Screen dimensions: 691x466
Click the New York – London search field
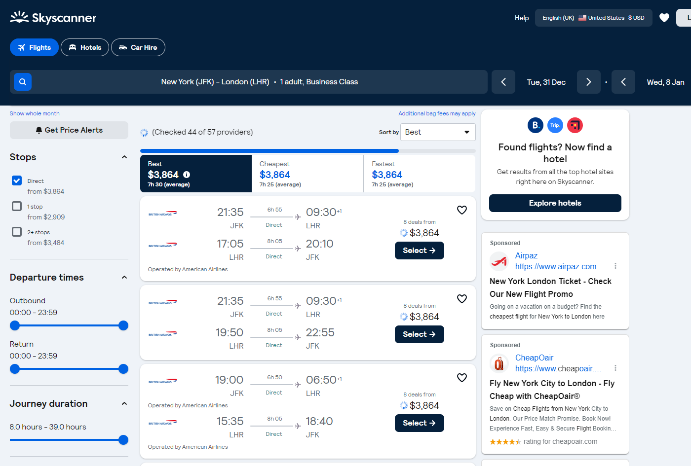tap(249, 82)
